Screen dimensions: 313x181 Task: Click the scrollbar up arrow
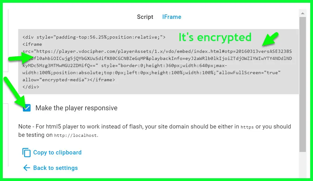[303, 13]
